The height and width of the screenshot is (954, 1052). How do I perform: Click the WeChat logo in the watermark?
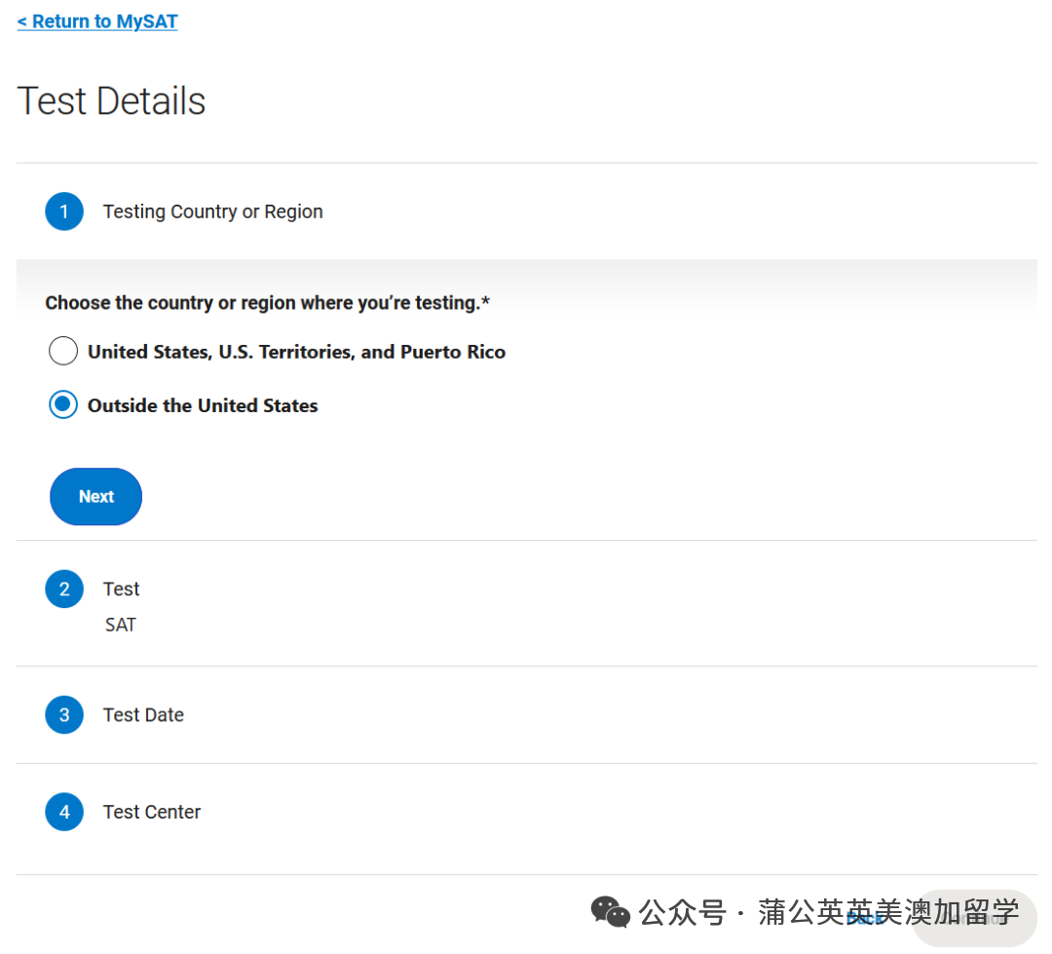tap(611, 912)
